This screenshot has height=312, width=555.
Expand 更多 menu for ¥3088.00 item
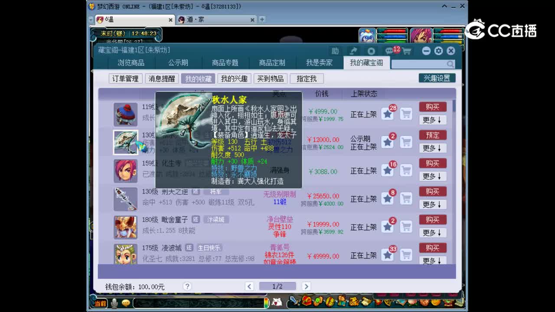coord(432,176)
